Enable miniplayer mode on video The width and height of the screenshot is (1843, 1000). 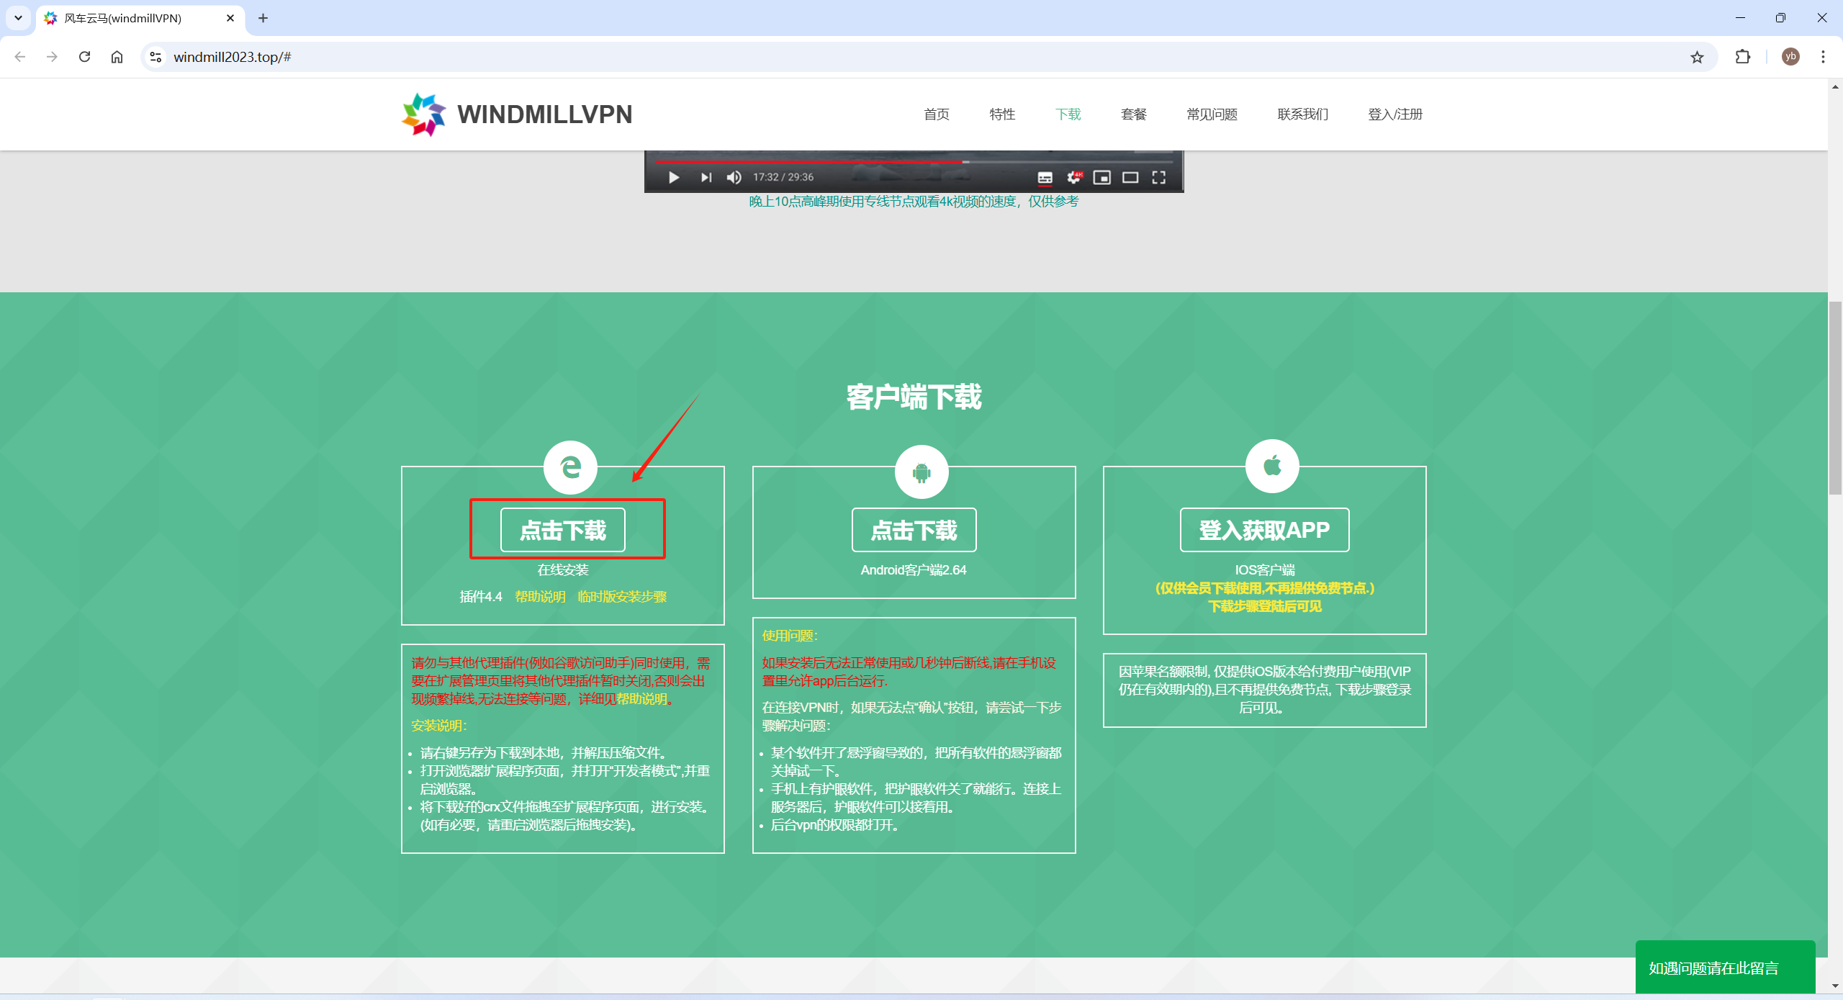pyautogui.click(x=1101, y=177)
